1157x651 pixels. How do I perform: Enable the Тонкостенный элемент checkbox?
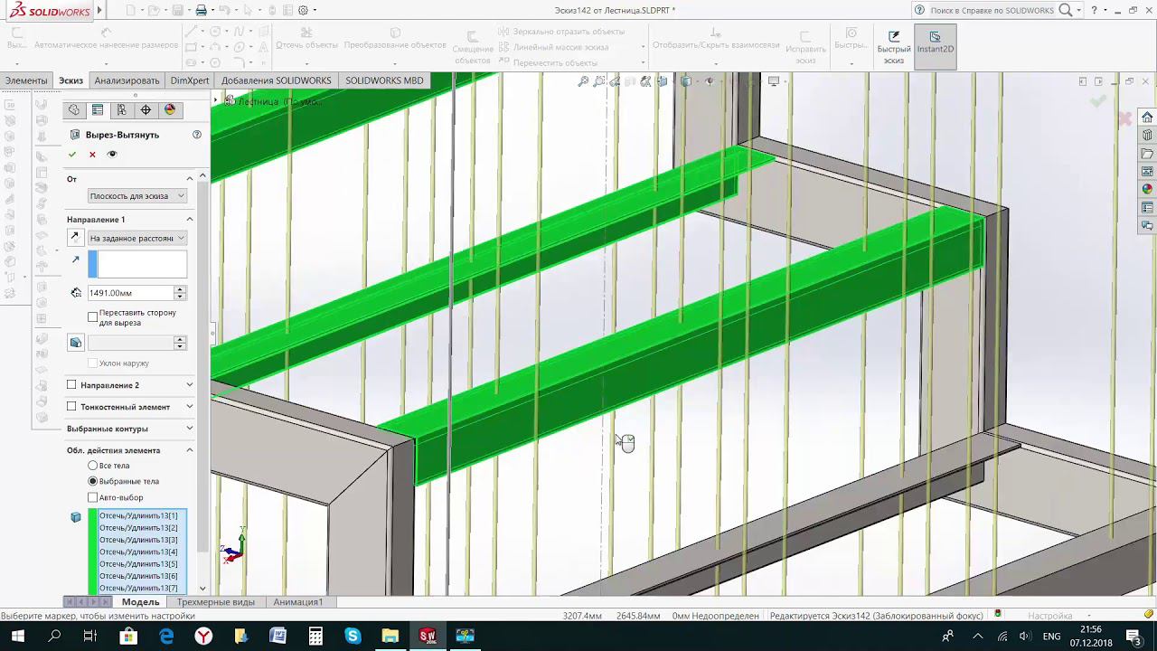[72, 407]
